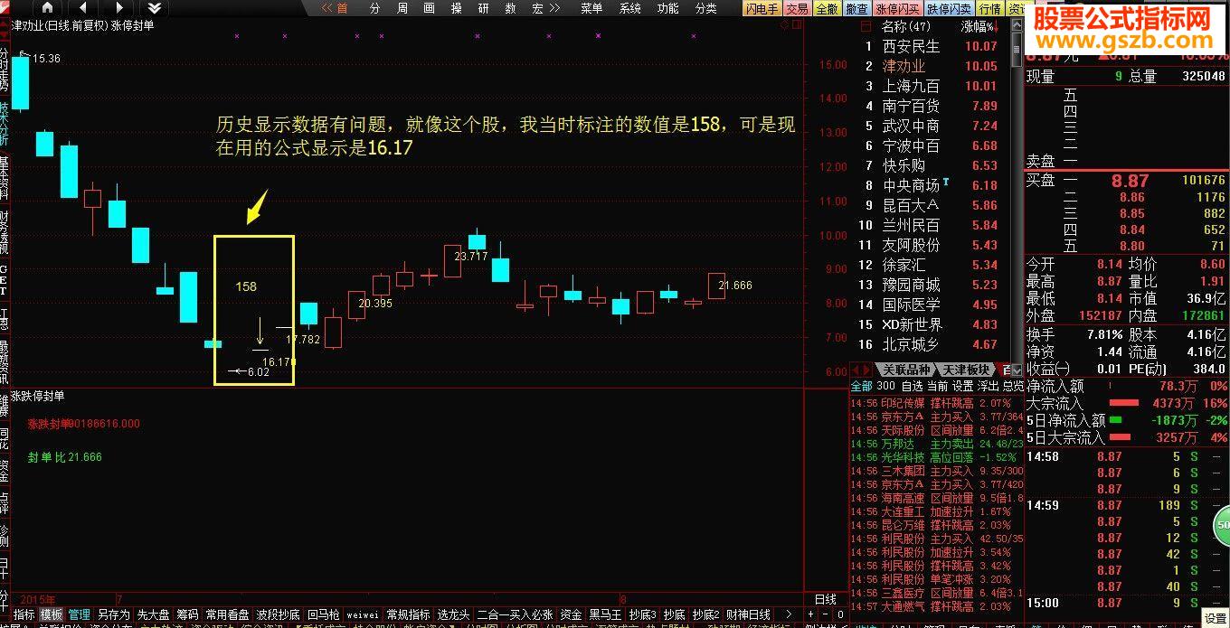The height and width of the screenshot is (628, 1230).
Task: Select the 二合一买入必涨 template tab
Action: [x=515, y=614]
